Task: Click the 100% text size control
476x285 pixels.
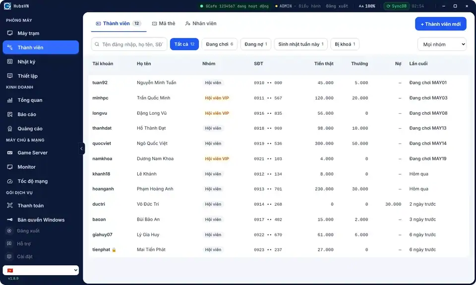Action: 367,6
